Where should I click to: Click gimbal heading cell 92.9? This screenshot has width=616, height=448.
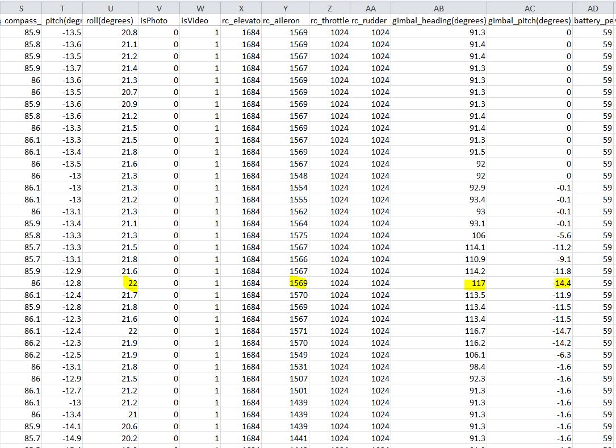(x=439, y=188)
